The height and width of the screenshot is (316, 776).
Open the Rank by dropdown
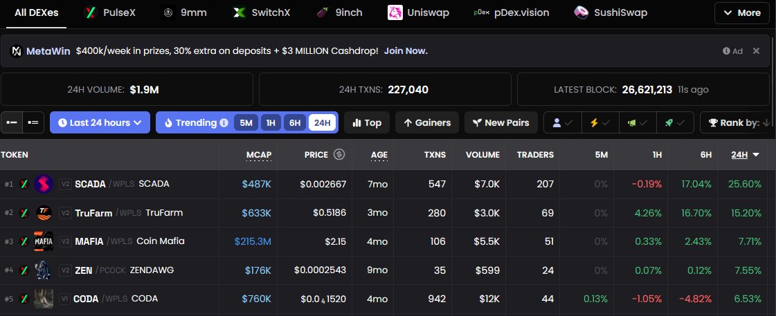739,122
